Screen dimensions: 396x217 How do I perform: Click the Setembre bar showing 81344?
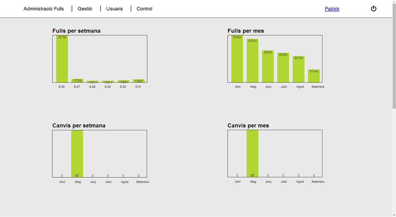pos(314,76)
